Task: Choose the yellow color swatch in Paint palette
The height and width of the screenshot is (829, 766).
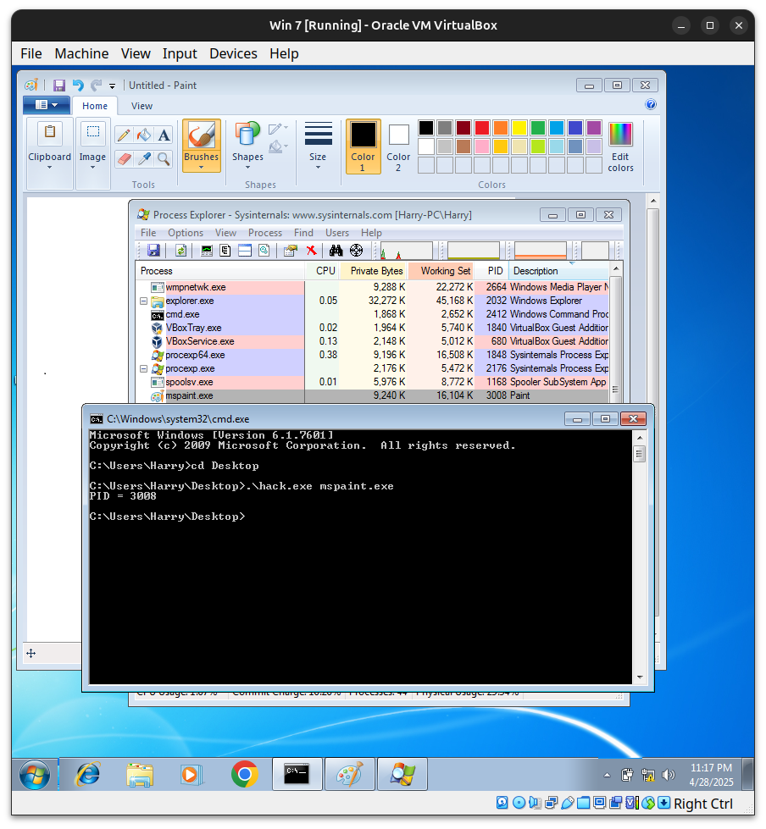Action: 519,127
